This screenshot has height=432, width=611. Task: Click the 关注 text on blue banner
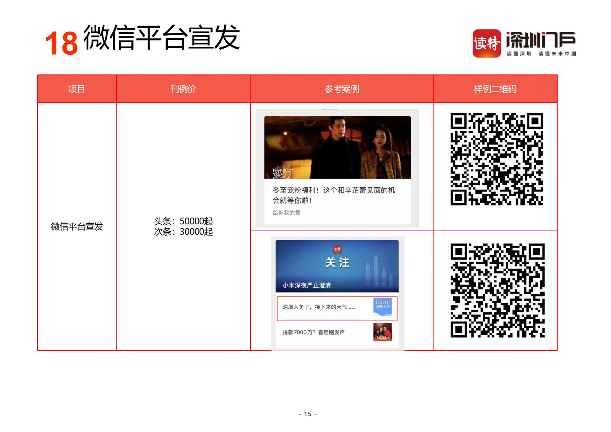[x=337, y=262]
